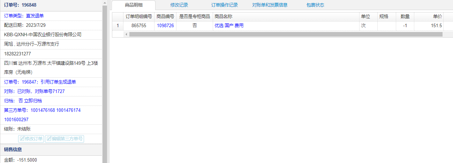453x163 pixels.
Task: Click 订单类型: 直发退单 text
Action: tap(24, 16)
